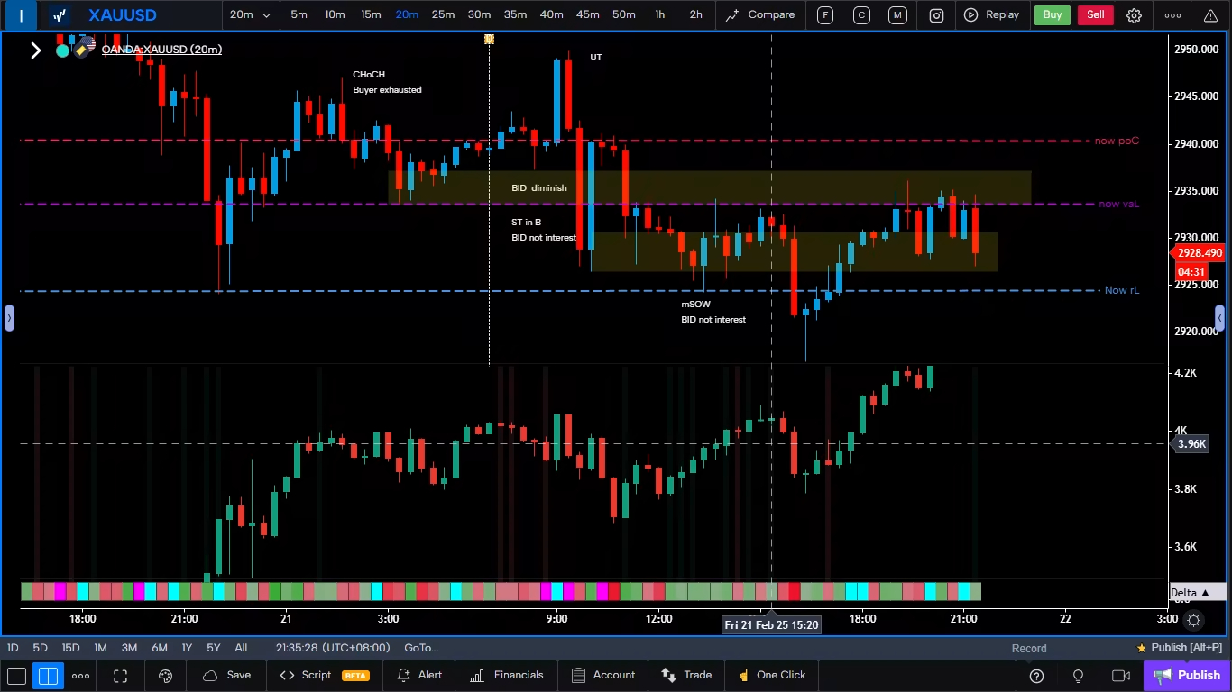Open the 20m timeframe dropdown
Viewport: 1232px width, 692px height.
point(250,14)
